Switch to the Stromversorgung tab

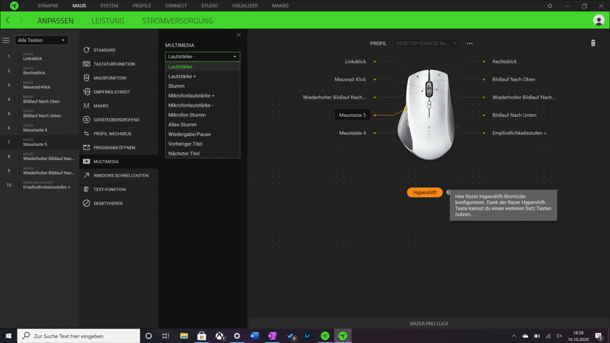[x=177, y=20]
